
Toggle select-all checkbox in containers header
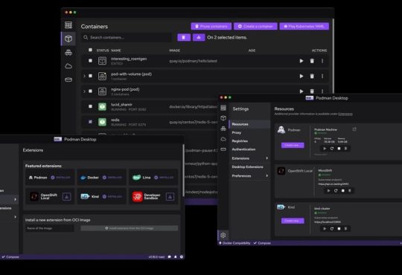tap(90, 50)
